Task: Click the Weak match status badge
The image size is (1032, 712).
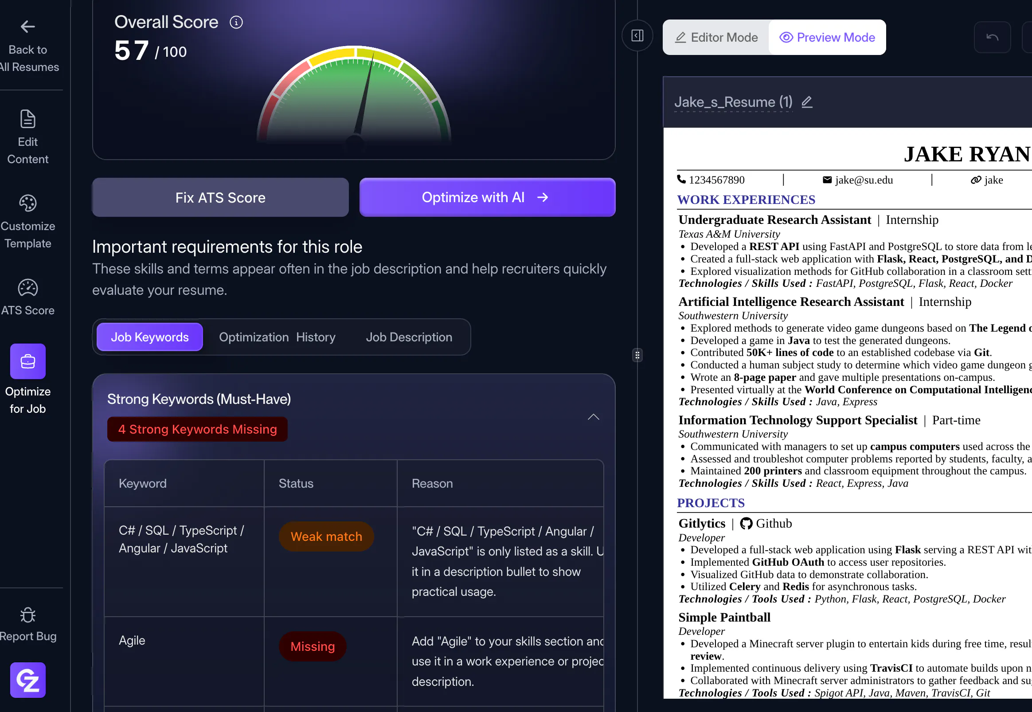Action: [326, 537]
